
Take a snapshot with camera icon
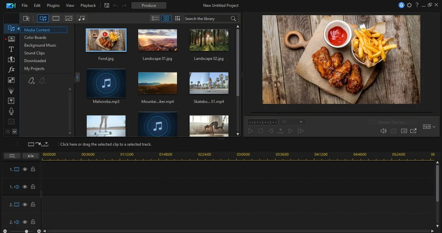[x=394, y=131]
